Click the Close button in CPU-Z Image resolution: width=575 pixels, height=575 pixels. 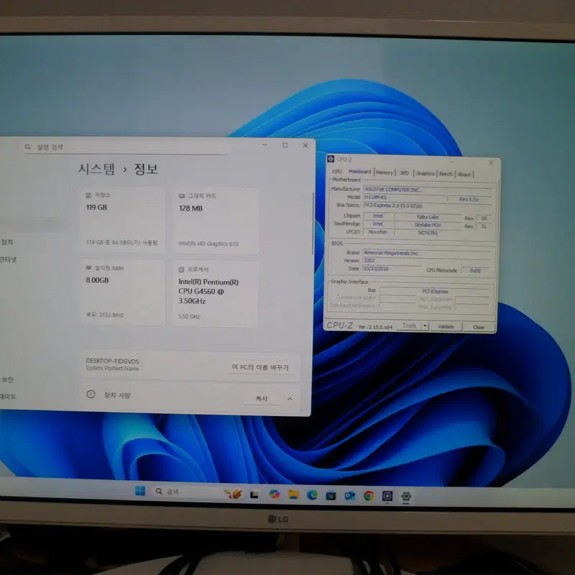click(479, 327)
